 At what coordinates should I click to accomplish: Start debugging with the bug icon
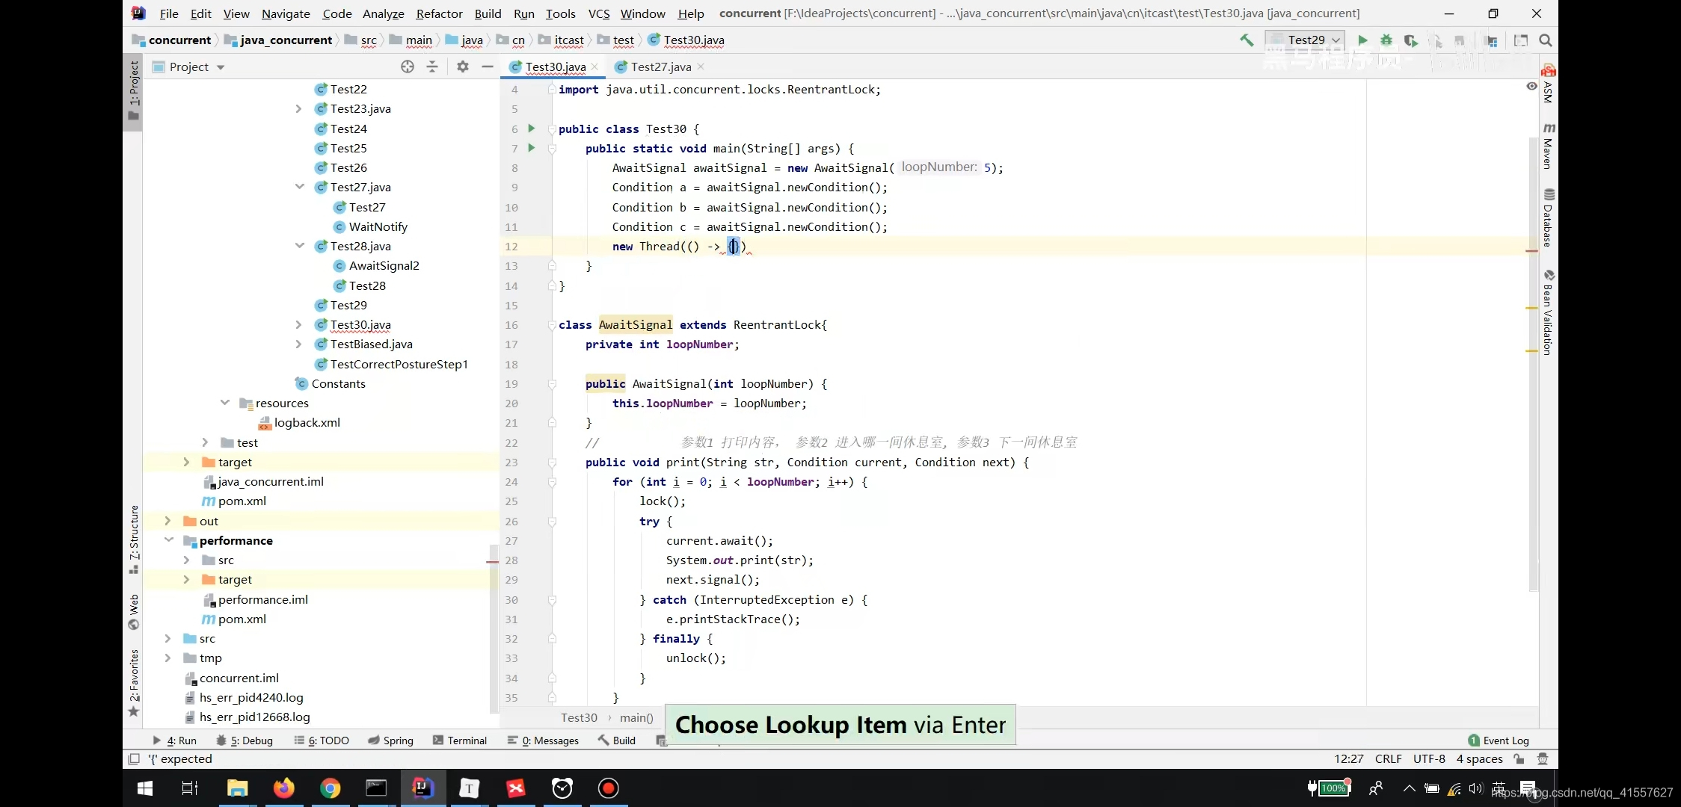(x=1386, y=40)
